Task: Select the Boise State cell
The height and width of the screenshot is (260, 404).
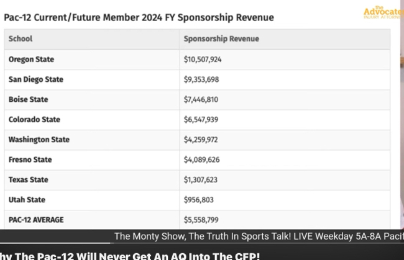Action: click(28, 99)
